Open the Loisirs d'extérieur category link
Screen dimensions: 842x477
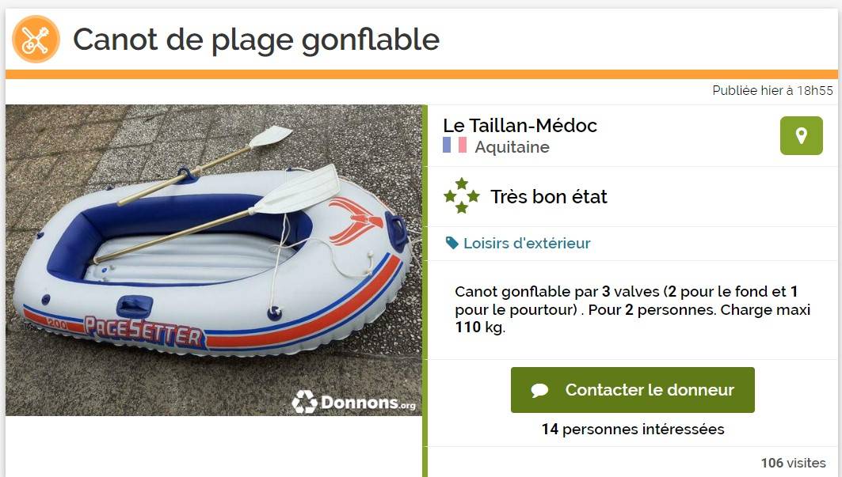(527, 244)
